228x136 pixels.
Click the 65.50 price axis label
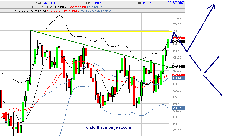coord(177,91)
